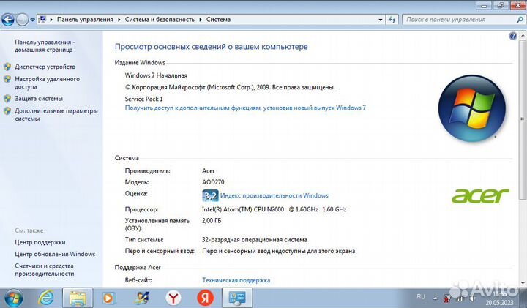Screen dimensions: 527x308
Task: Click the Back navigation arrow button
Action: point(8,20)
